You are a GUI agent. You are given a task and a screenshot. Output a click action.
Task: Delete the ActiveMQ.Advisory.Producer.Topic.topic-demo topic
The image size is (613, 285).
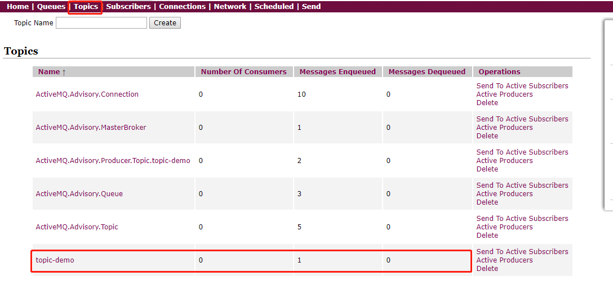487,169
